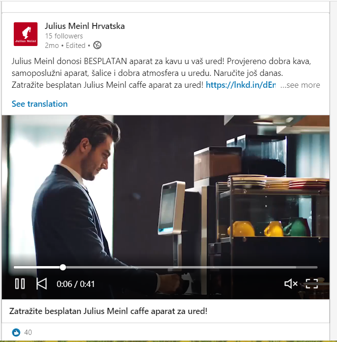The image size is (337, 342).
Task: Unmute the video sound
Action: click(x=291, y=284)
